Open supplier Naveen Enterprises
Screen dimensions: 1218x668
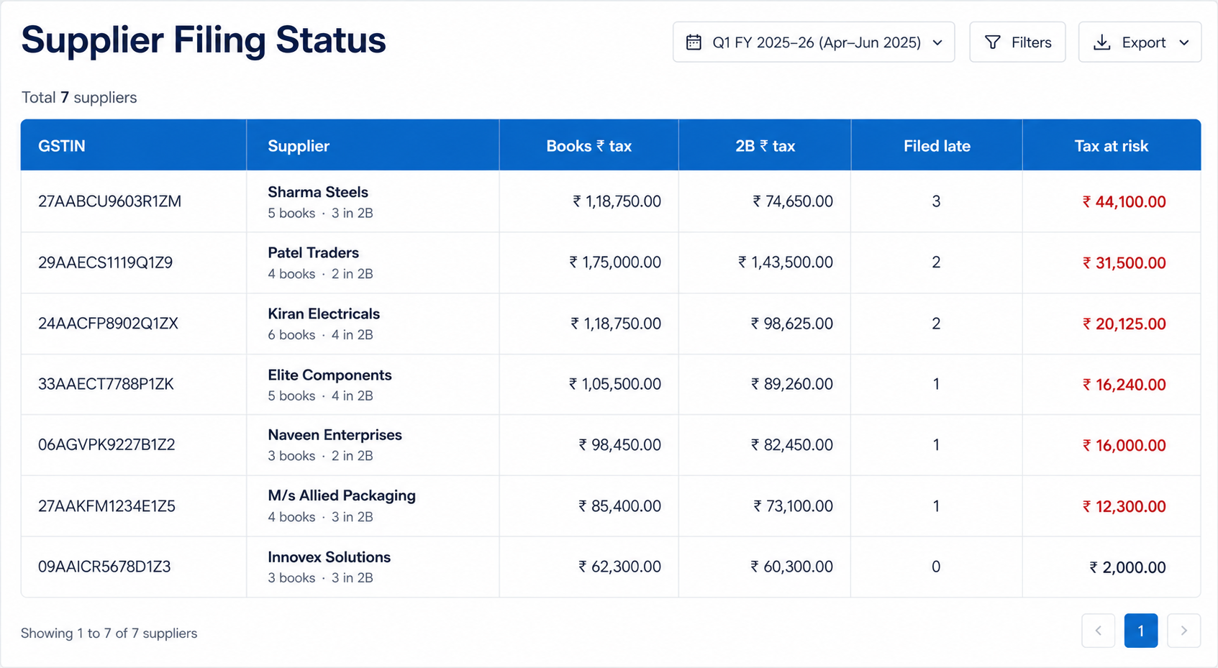point(335,435)
